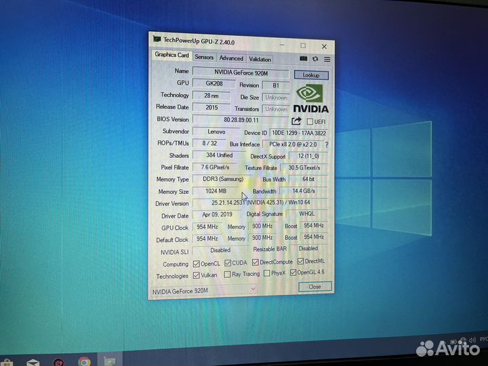Click the BIOS Version field 80.28.89.00.11
The image size is (488, 366).
241,120
